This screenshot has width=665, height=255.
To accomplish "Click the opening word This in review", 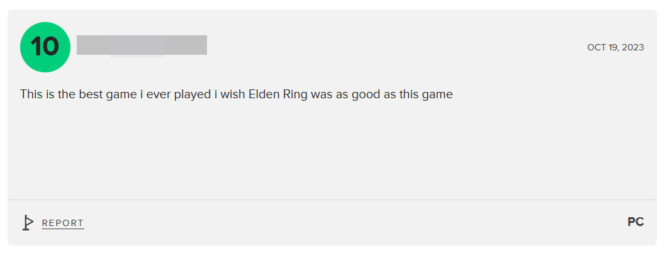I will pyautogui.click(x=31, y=94).
